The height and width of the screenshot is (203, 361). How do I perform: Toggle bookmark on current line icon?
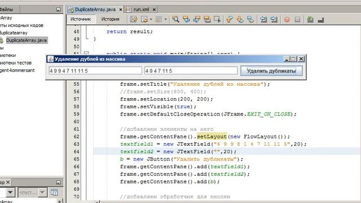coord(250,19)
